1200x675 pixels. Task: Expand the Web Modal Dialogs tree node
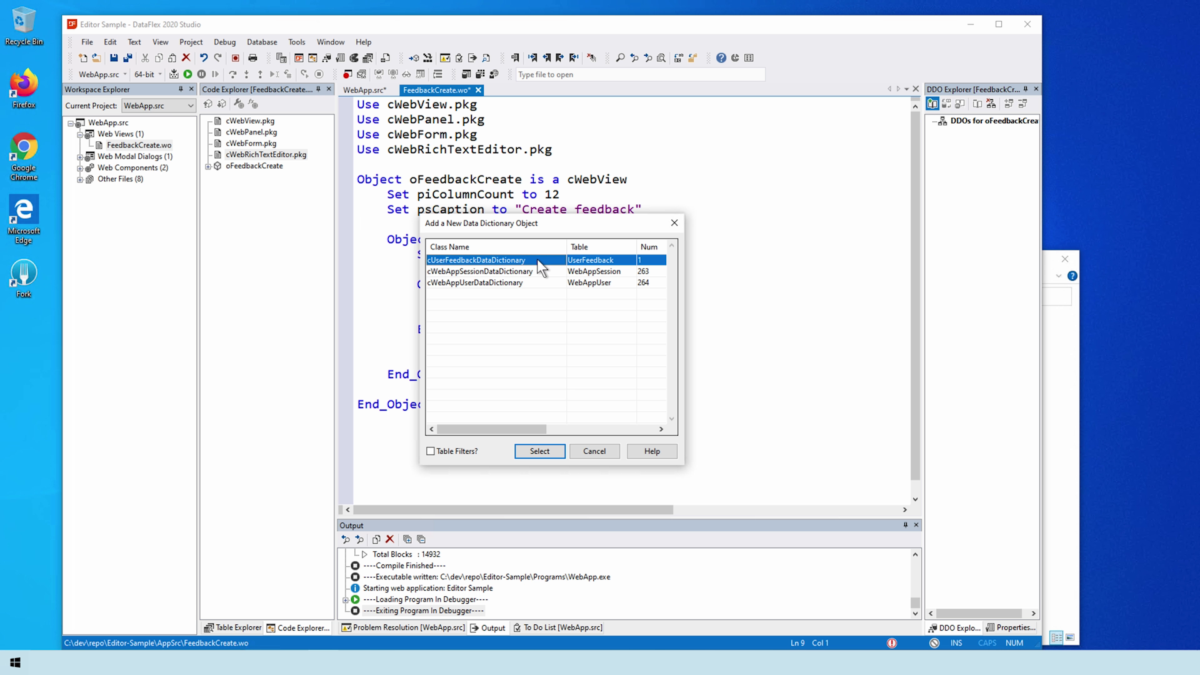pyautogui.click(x=80, y=157)
